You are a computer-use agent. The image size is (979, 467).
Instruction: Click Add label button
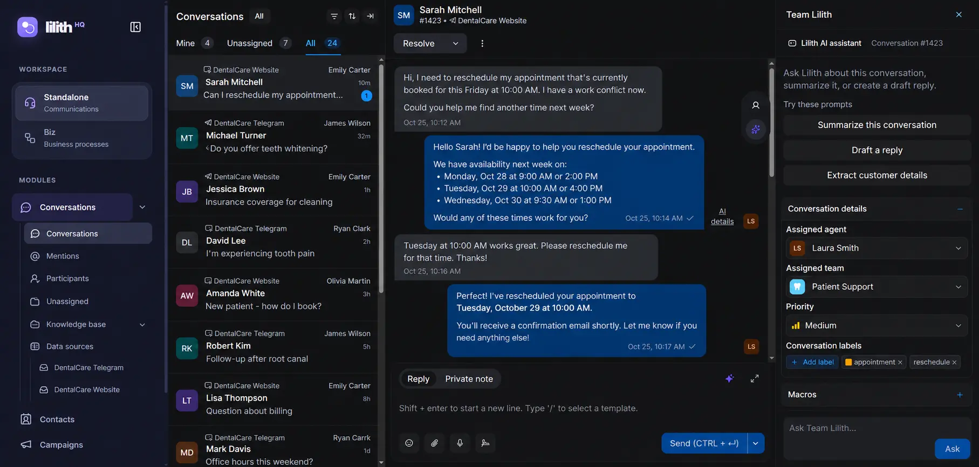pyautogui.click(x=812, y=363)
